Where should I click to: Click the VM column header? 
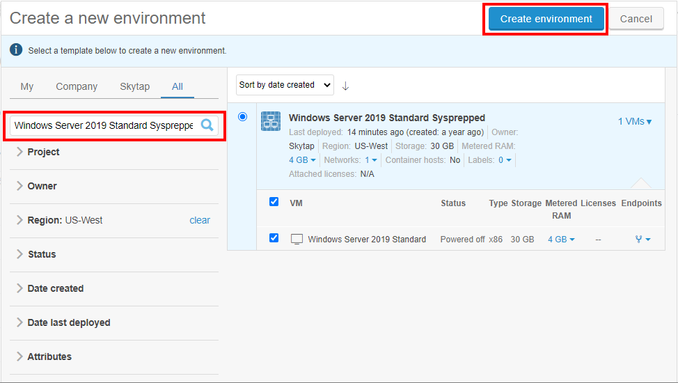[x=297, y=203]
